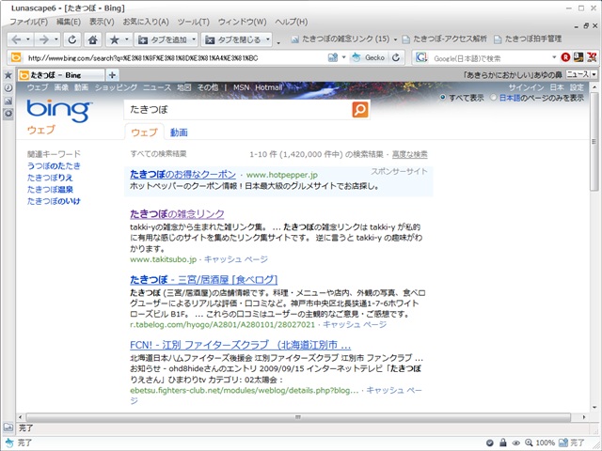Click related keyword たきつぼ温泉
Screen dimensions: 602x451
click(50, 189)
